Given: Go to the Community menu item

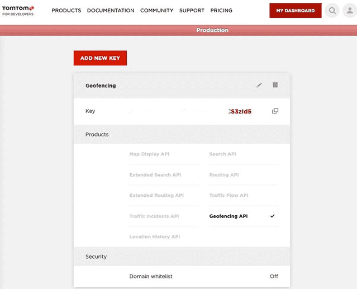Looking at the screenshot, I should click(156, 11).
